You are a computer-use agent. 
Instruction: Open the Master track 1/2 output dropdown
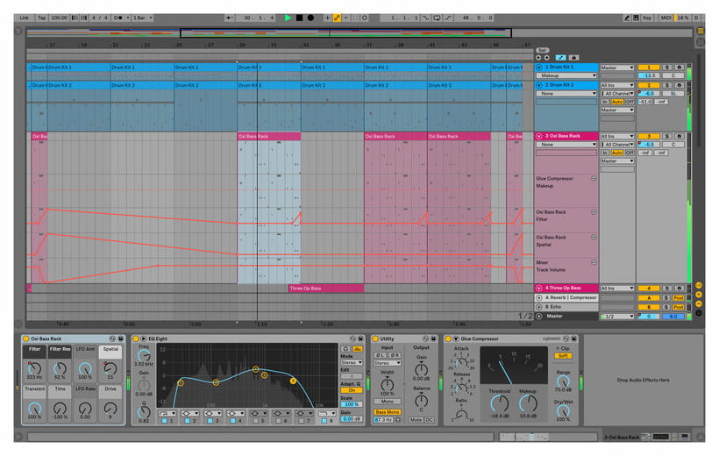click(617, 317)
